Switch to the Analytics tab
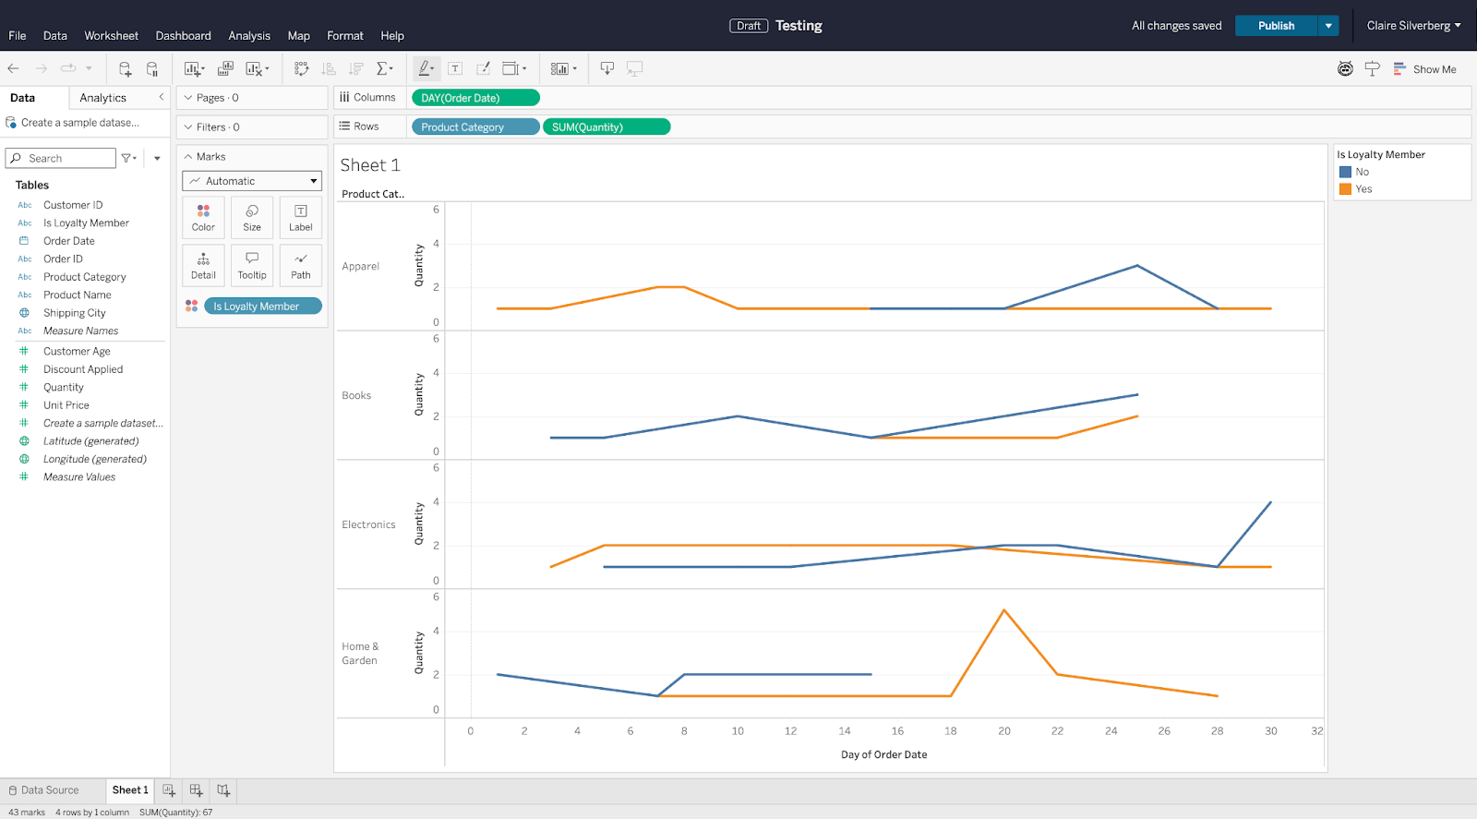The height and width of the screenshot is (819, 1477). [102, 98]
